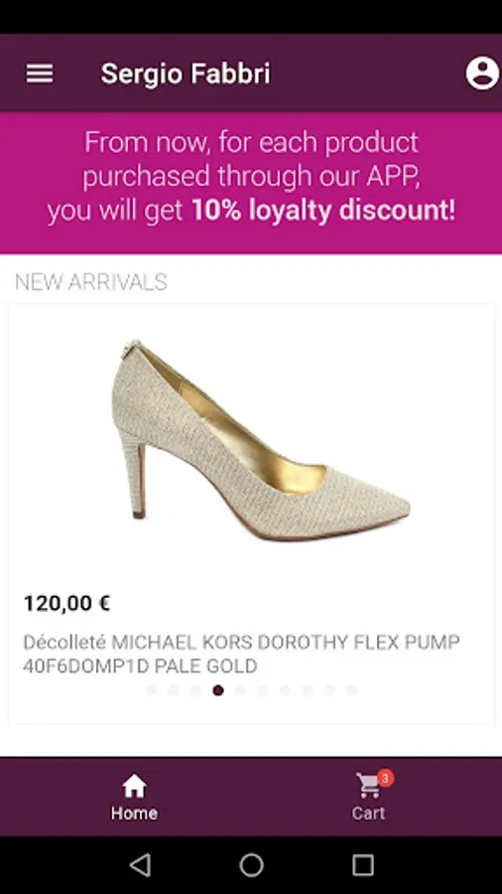Open the user account profile icon
This screenshot has height=894, width=502.
pos(482,73)
